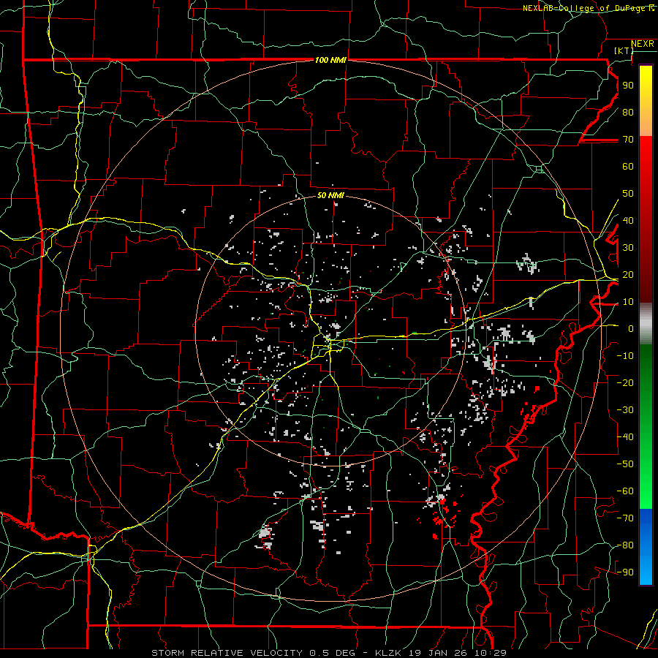Click the -50 value on velocity scale
Viewport: 658px width, 658px height.
(x=625, y=464)
